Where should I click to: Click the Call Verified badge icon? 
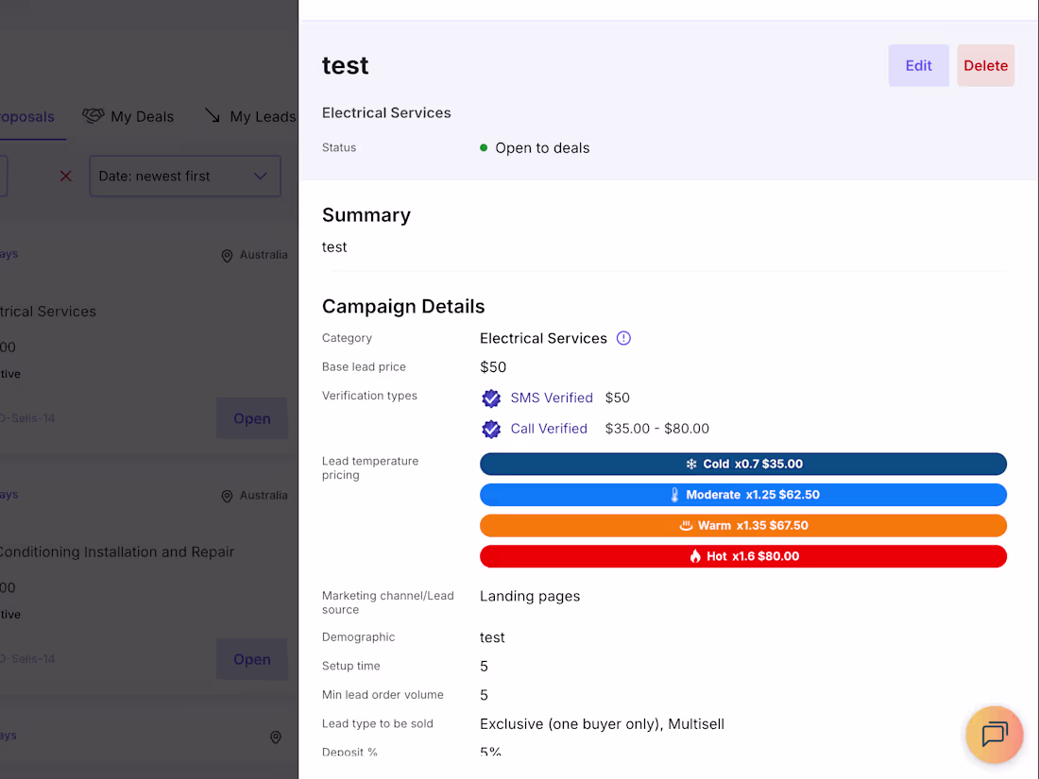491,430
